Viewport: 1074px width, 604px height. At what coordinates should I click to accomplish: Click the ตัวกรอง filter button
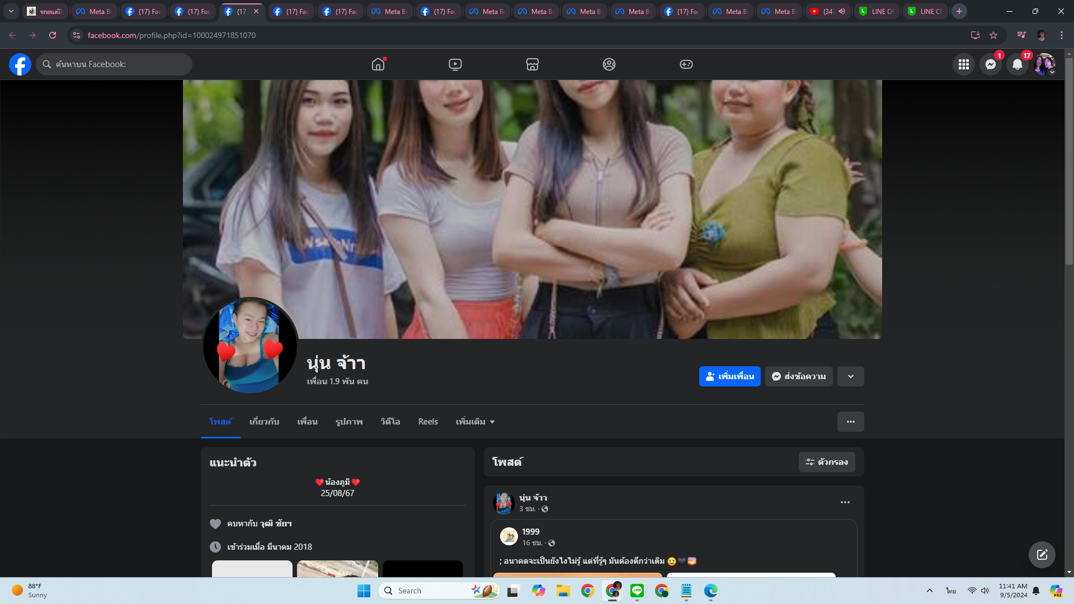(x=826, y=462)
